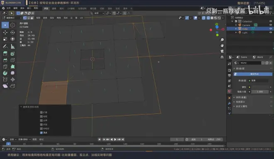The height and width of the screenshot is (159, 274).
Task: Uncheck the checked Vertices option checkbox
Action: pyautogui.click(x=42, y=132)
